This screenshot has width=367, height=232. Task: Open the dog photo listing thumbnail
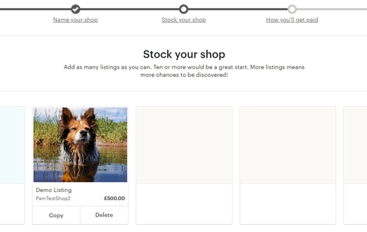tap(80, 145)
